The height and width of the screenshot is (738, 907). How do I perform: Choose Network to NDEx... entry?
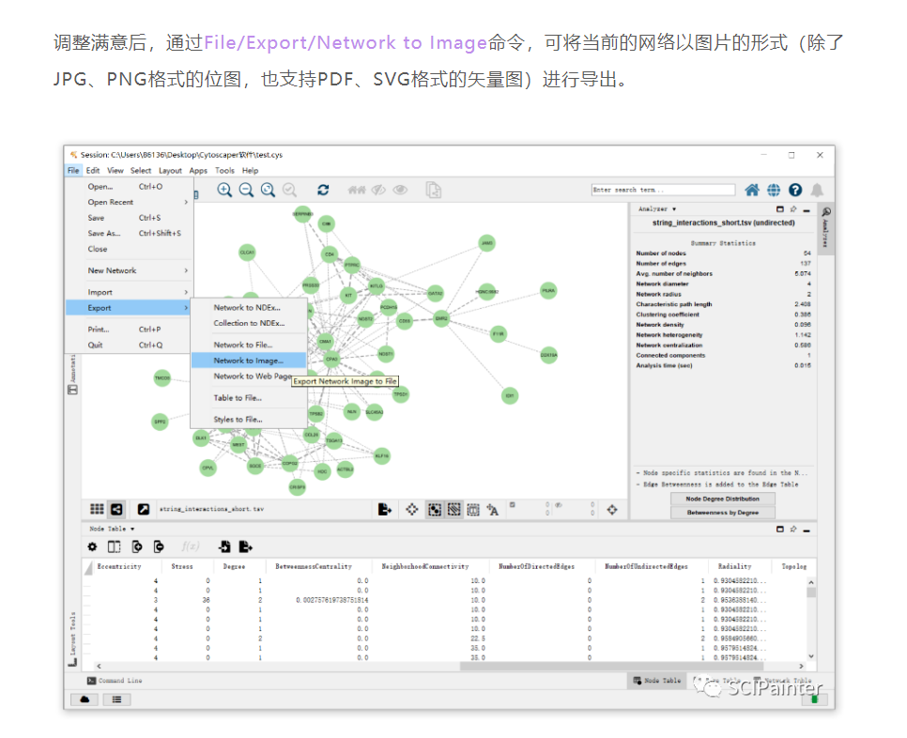[249, 308]
